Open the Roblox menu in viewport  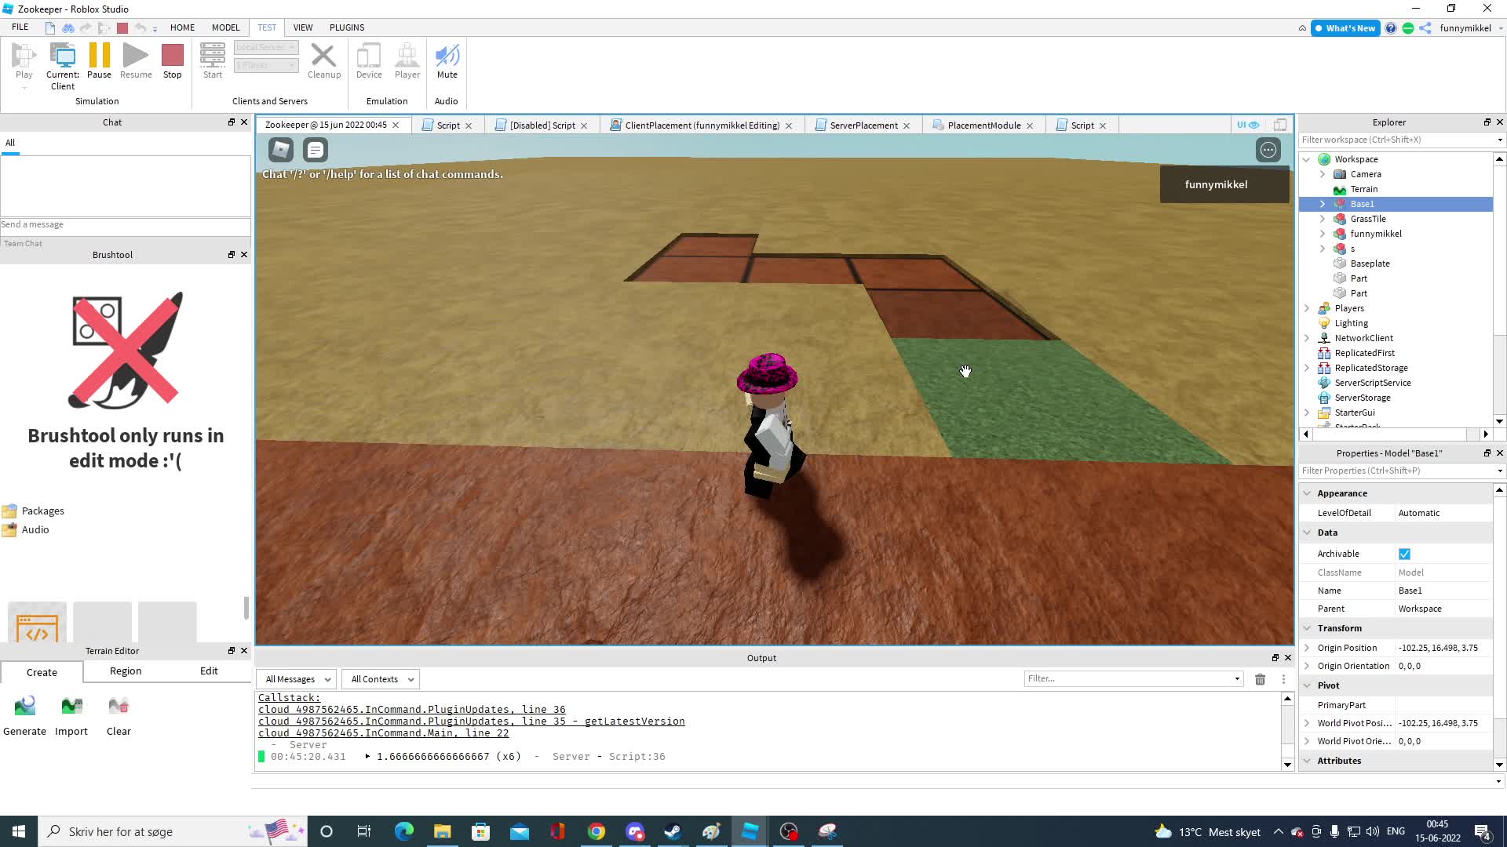(280, 149)
